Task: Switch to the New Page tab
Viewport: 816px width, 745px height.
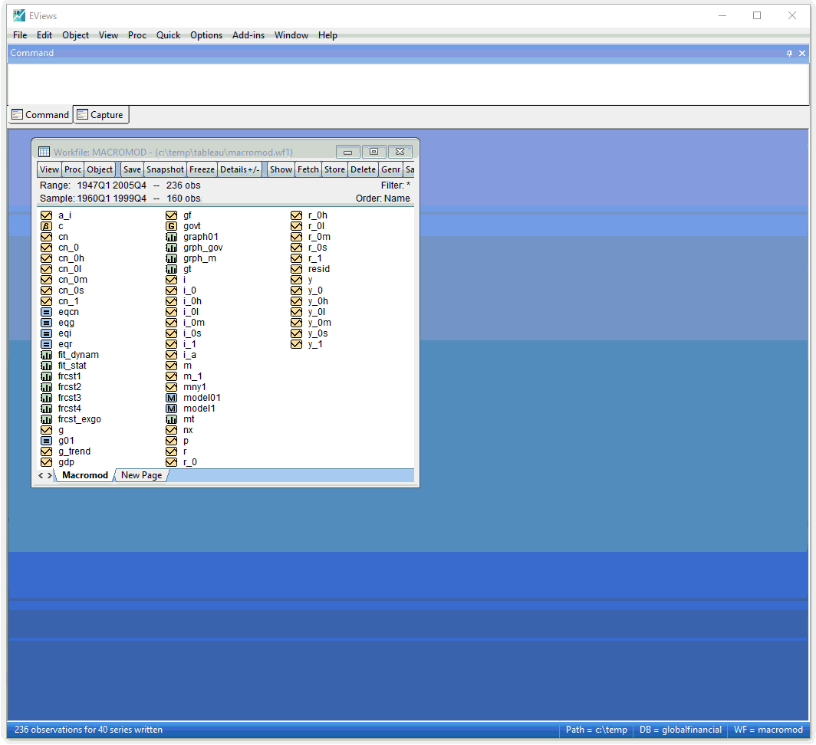Action: 141,475
